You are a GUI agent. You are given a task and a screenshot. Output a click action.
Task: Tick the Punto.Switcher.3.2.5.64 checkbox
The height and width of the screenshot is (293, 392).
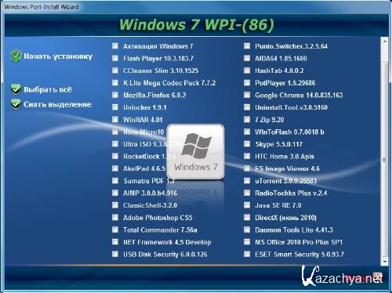coord(247,46)
